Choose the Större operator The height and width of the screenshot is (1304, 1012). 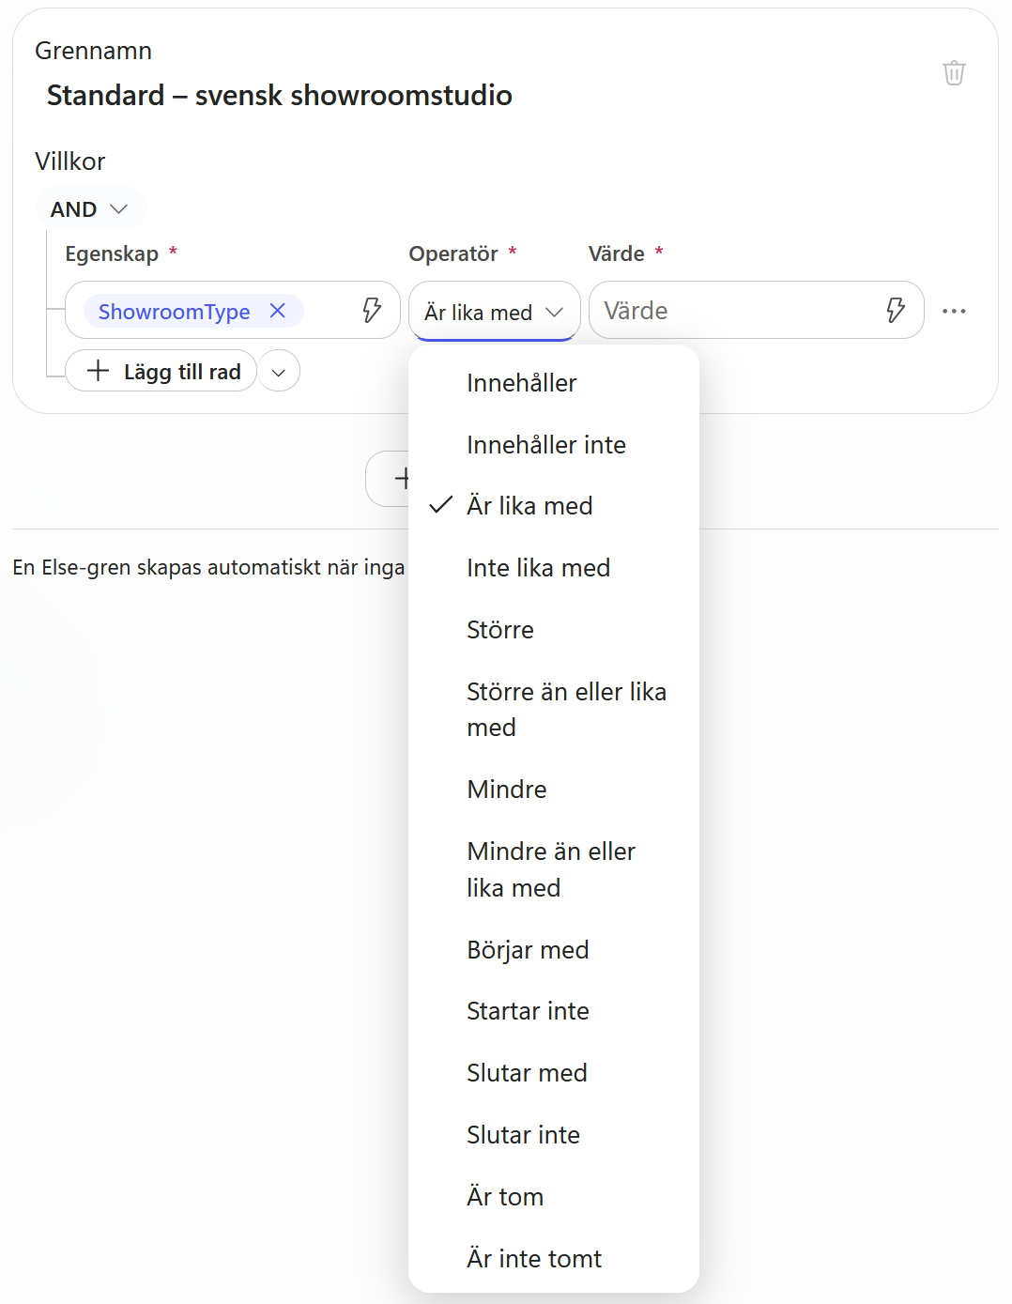pyautogui.click(x=554, y=630)
